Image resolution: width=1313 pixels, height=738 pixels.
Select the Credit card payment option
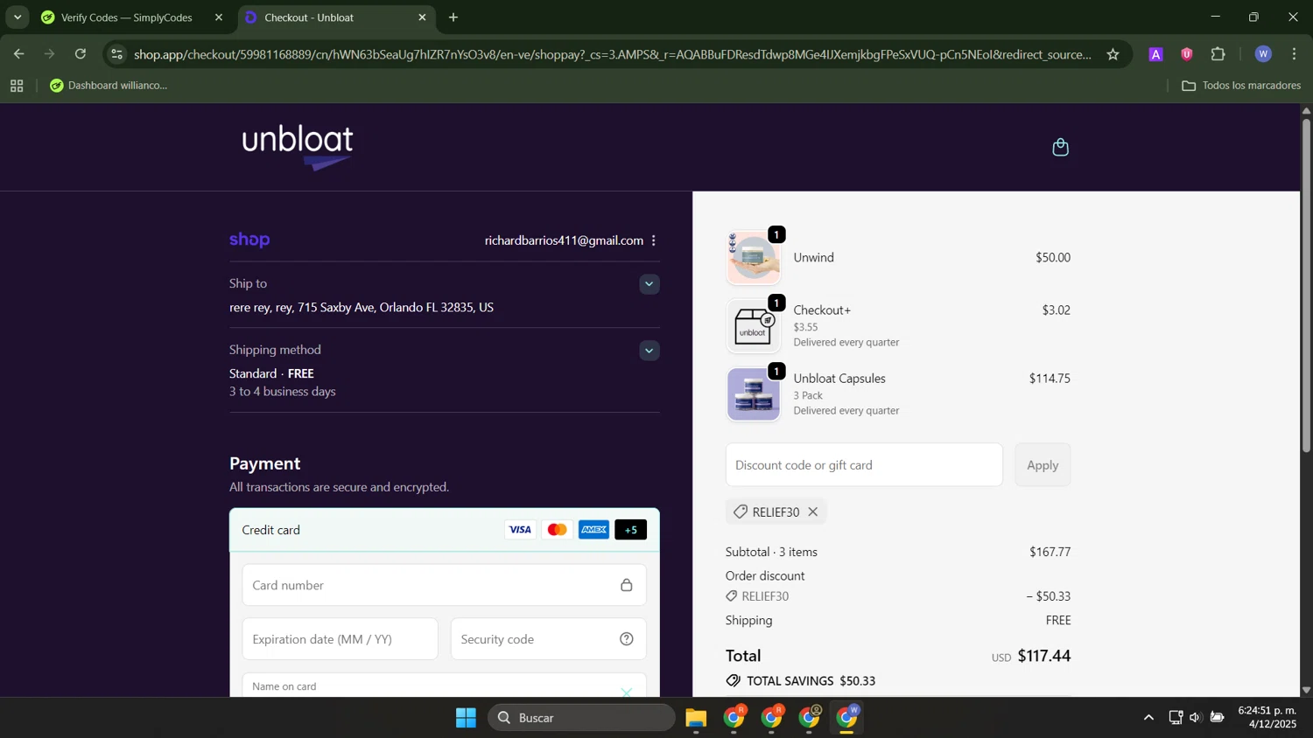pyautogui.click(x=445, y=530)
